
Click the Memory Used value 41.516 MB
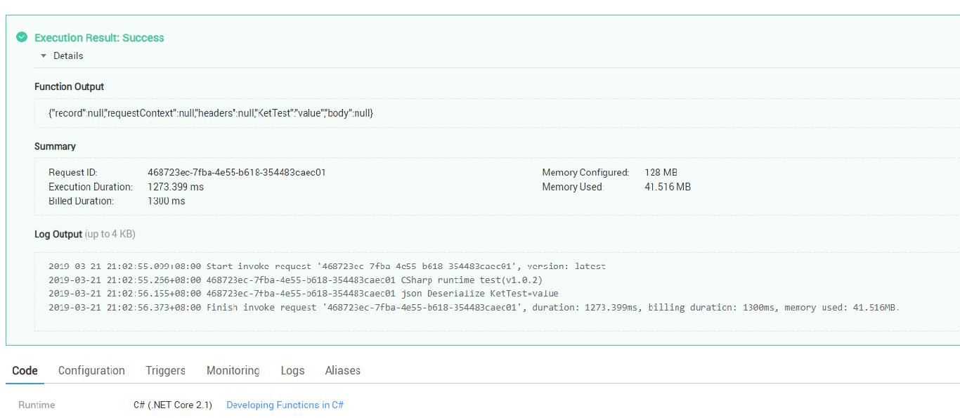point(667,187)
